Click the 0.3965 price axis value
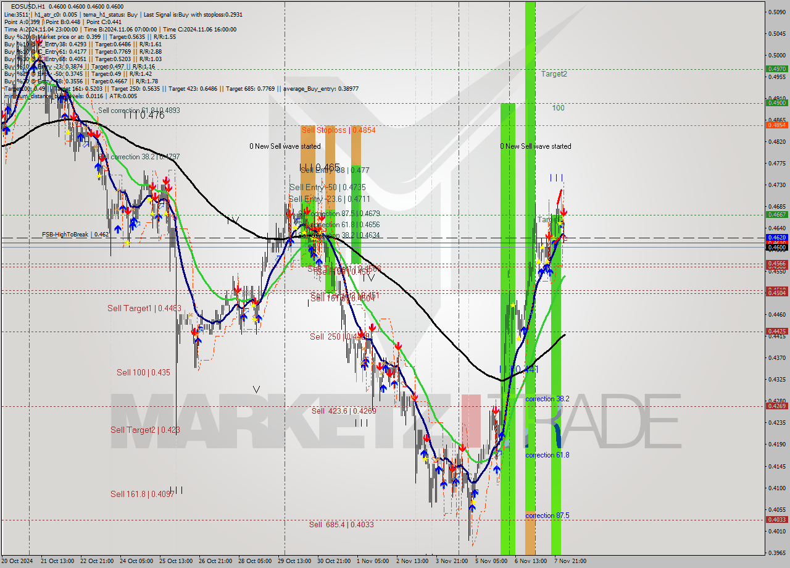Image resolution: width=790 pixels, height=568 pixels. (776, 553)
